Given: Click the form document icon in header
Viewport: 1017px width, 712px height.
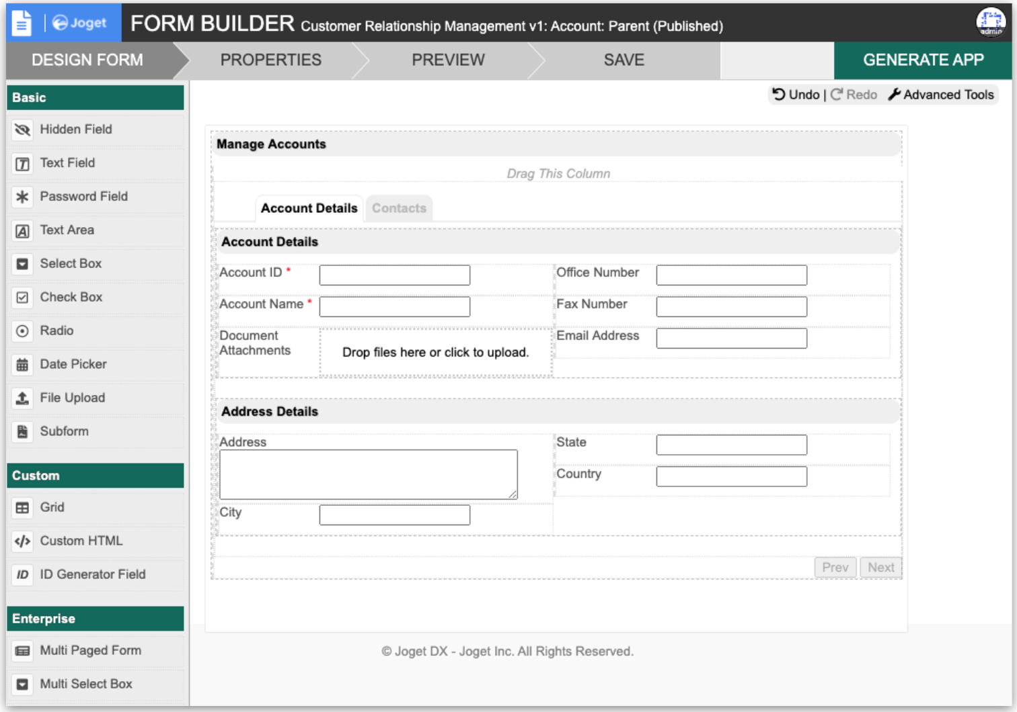Looking at the screenshot, I should click(x=22, y=23).
